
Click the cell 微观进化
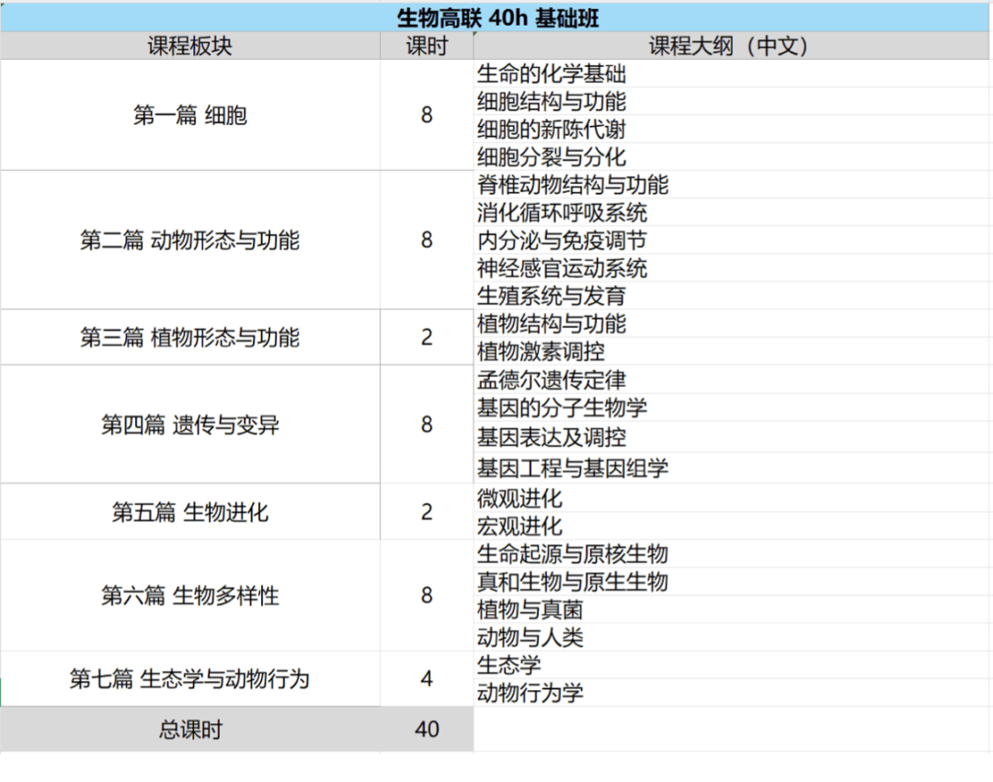point(731,498)
